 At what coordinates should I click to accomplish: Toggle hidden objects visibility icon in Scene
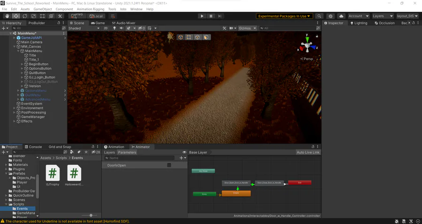[x=141, y=28]
